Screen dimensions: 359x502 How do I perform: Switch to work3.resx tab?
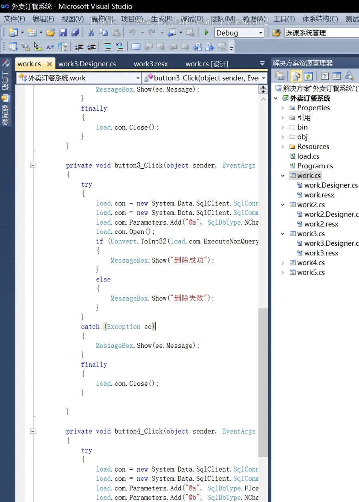(x=151, y=64)
